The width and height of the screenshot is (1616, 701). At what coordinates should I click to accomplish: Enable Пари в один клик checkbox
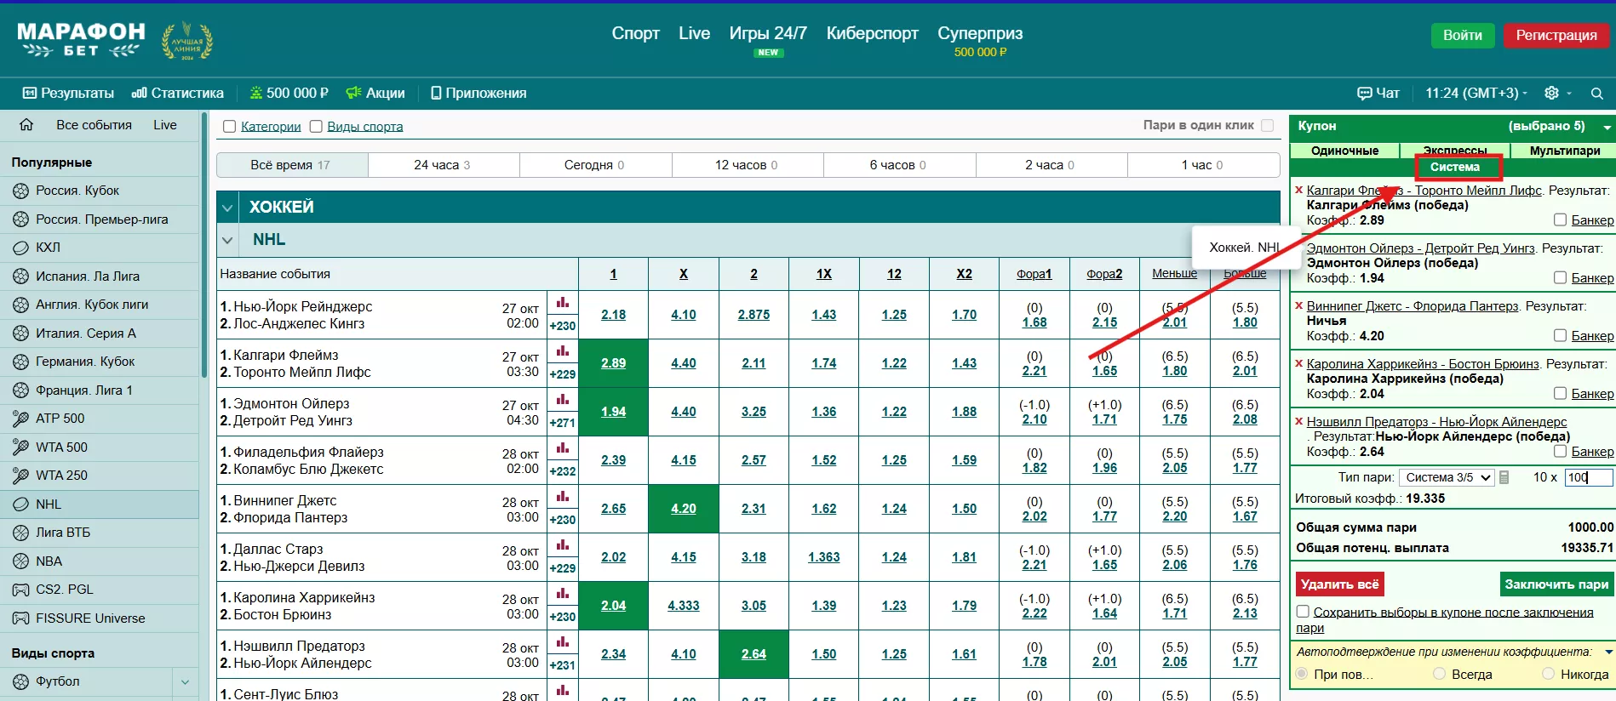click(x=1267, y=126)
